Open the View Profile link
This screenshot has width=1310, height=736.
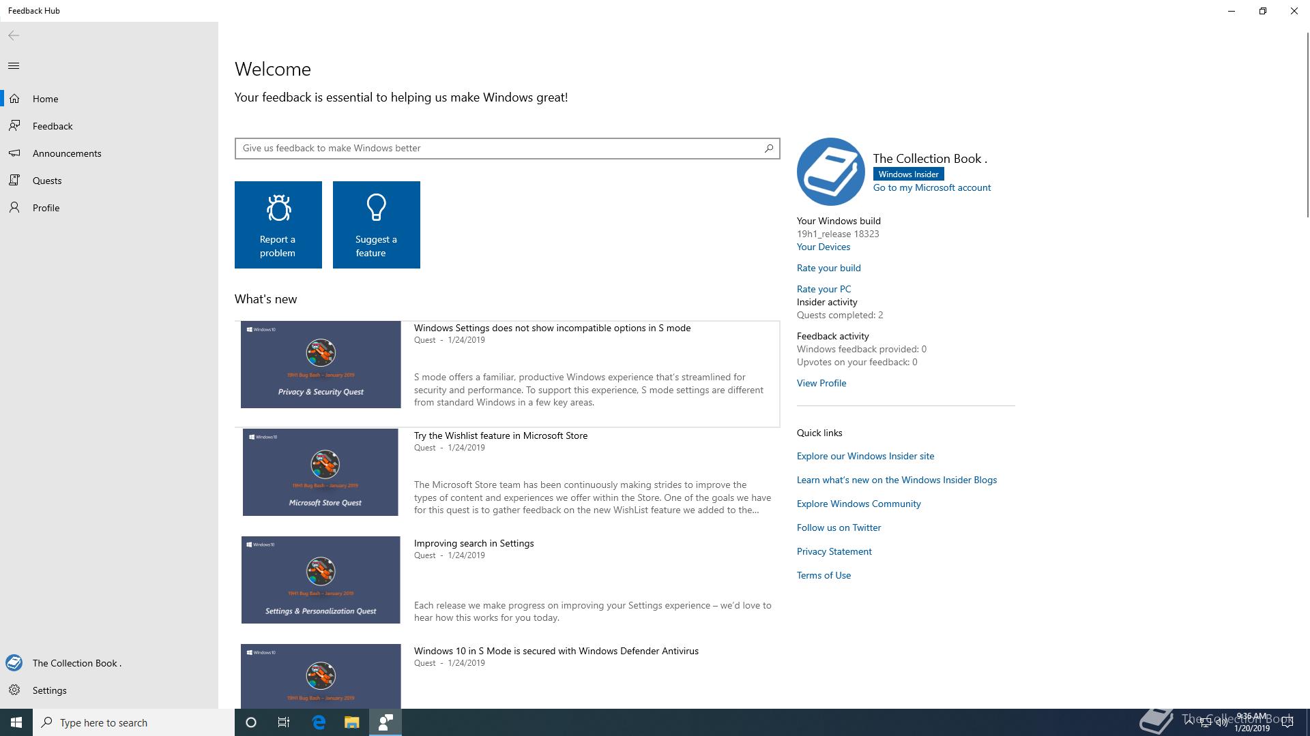(821, 384)
